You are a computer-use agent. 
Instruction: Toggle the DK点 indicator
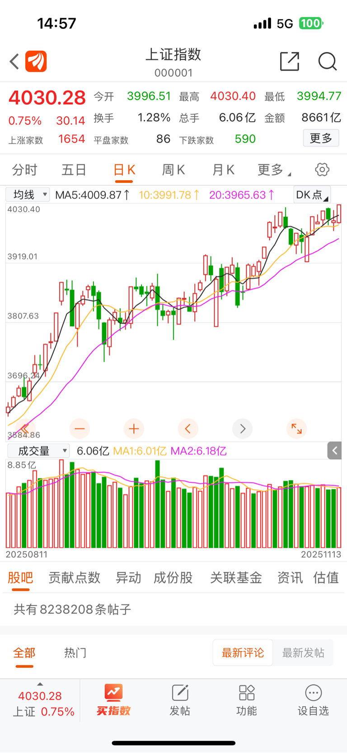coord(312,195)
